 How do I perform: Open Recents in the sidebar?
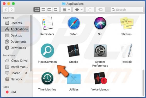(x=15, y=23)
